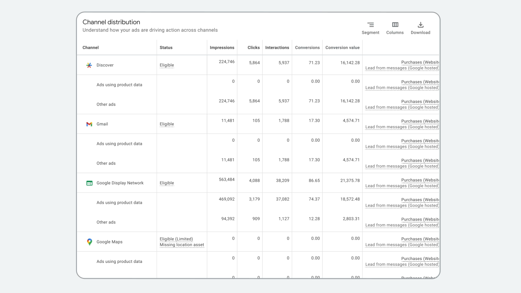
Task: Click Eligible status for Discover
Action: click(166, 65)
